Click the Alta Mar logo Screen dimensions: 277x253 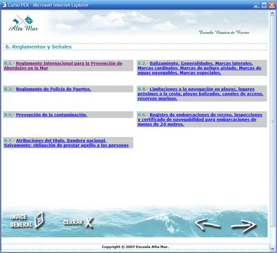coord(23,23)
